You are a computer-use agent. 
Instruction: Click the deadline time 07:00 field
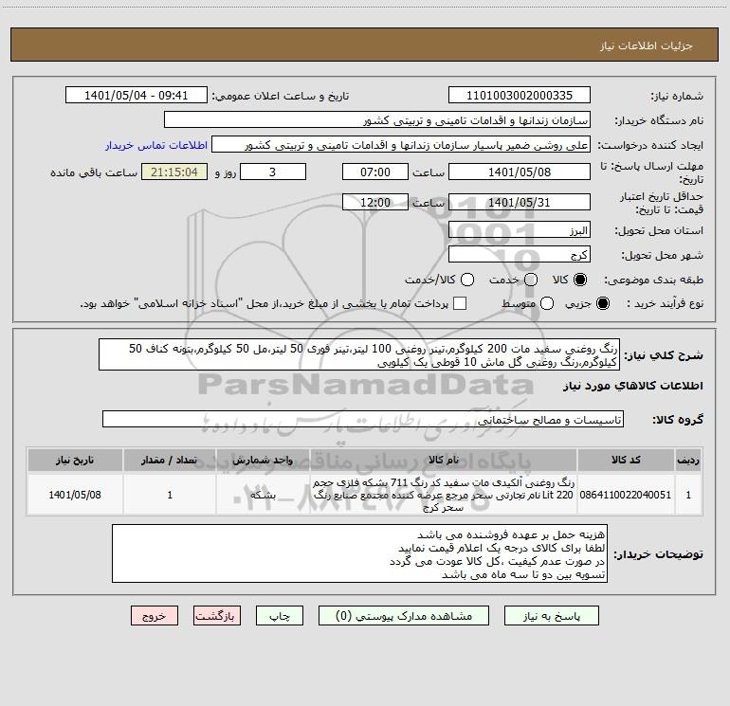pyautogui.click(x=375, y=172)
